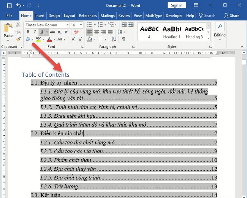Clear all formatting
This screenshot has width=247, height=198.
tap(76, 32)
